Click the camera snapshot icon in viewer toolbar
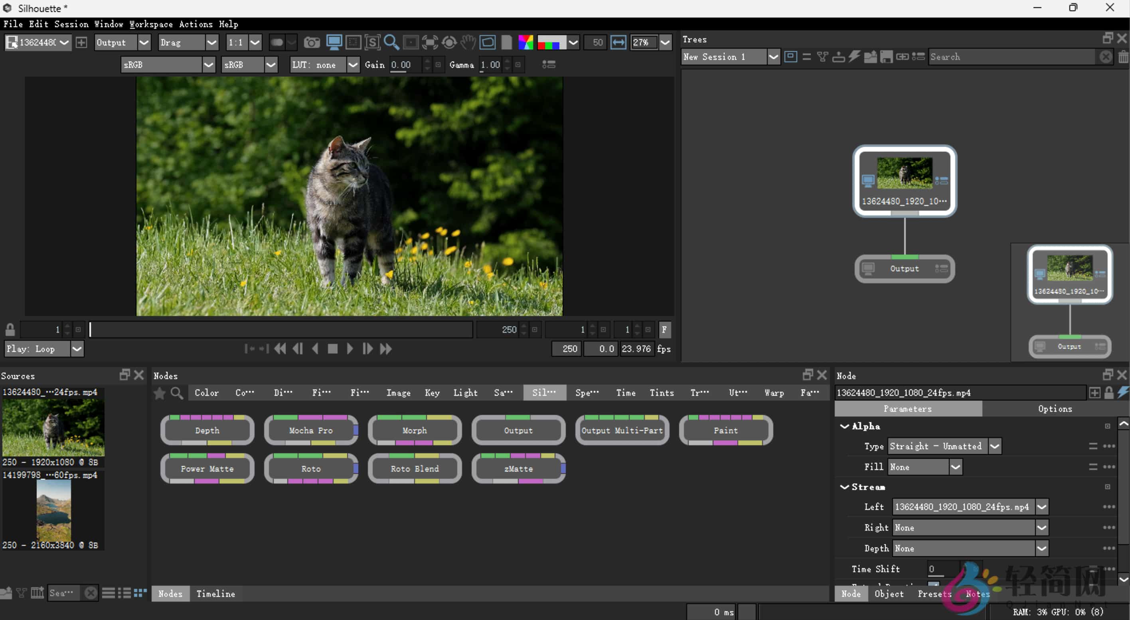This screenshot has width=1130, height=620. pyautogui.click(x=312, y=43)
